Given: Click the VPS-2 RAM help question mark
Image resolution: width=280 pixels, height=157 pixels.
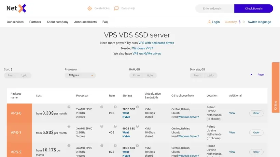Looking at the screenshot, I should click(x=115, y=146).
